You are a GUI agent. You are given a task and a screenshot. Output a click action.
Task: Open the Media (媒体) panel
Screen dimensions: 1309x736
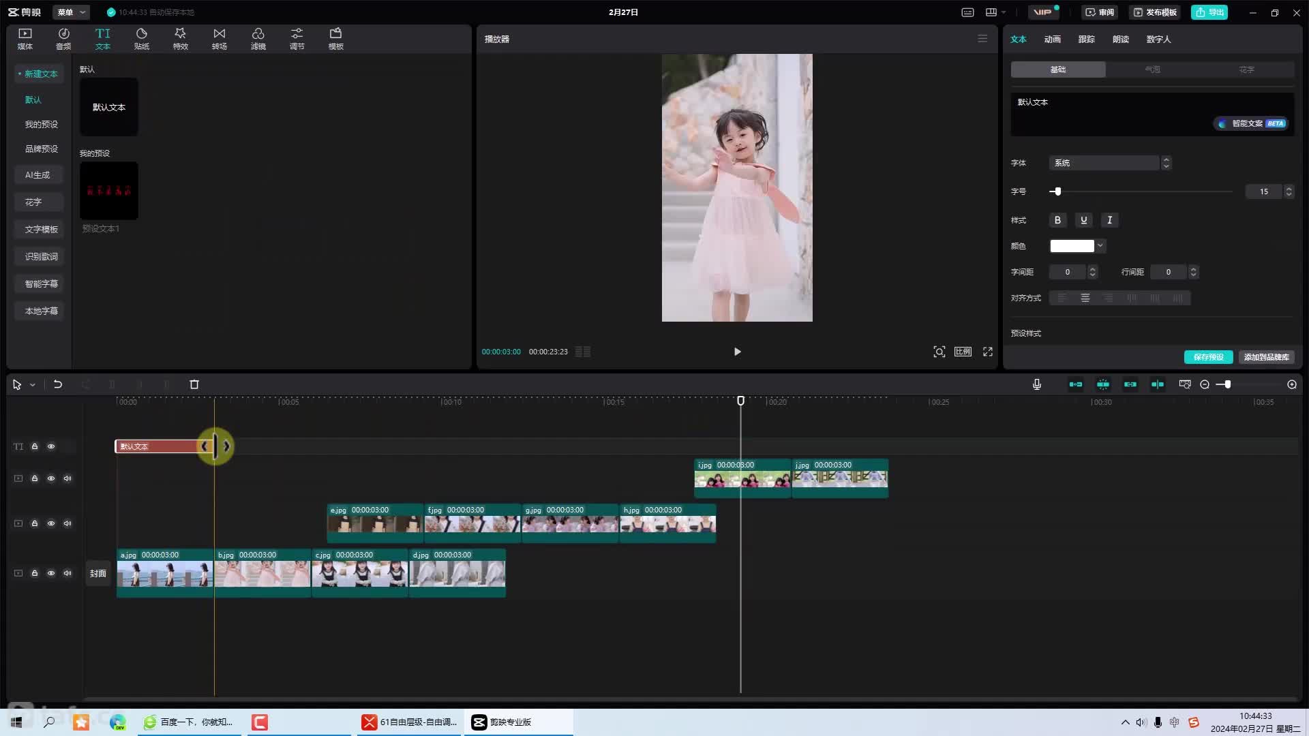[25, 39]
